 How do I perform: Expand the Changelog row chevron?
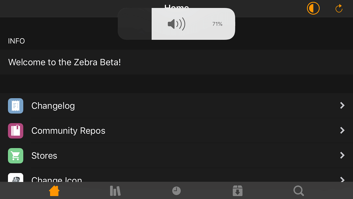coord(342,106)
